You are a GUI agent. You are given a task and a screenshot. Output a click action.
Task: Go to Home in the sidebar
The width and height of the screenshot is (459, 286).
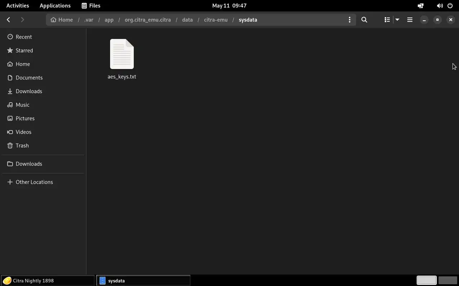(x=43, y=64)
